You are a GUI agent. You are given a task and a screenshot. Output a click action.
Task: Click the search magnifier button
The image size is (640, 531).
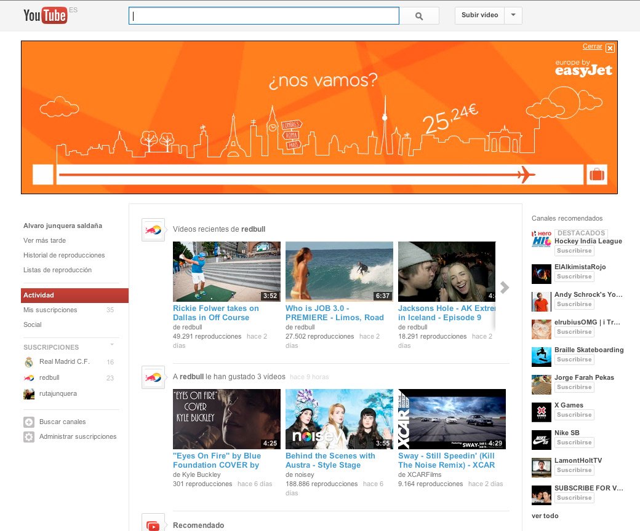[419, 16]
